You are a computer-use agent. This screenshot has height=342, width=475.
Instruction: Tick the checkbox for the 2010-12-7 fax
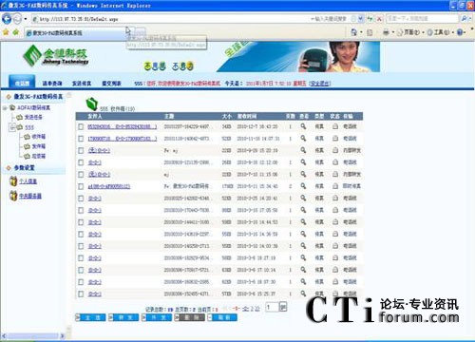point(81,126)
